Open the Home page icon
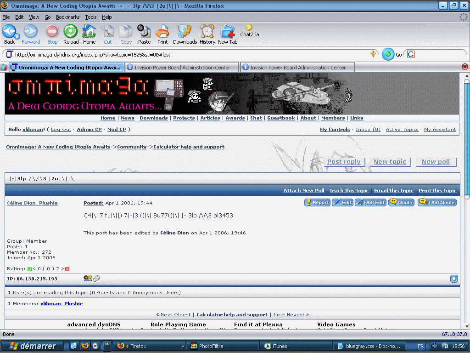 tap(89, 34)
